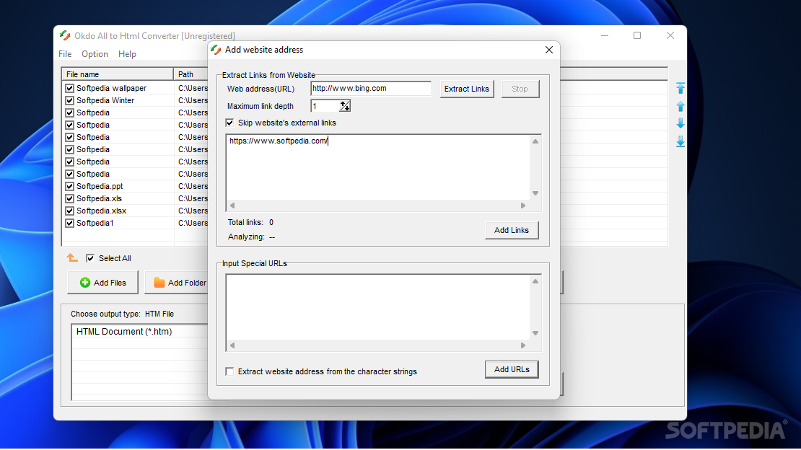
Task: Move selected file to bottom of list
Action: click(680, 141)
